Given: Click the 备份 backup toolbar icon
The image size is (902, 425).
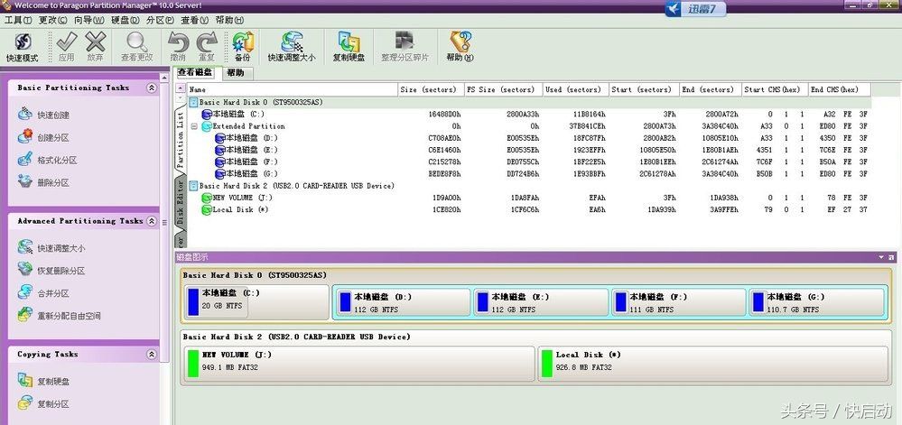Looking at the screenshot, I should [242, 47].
